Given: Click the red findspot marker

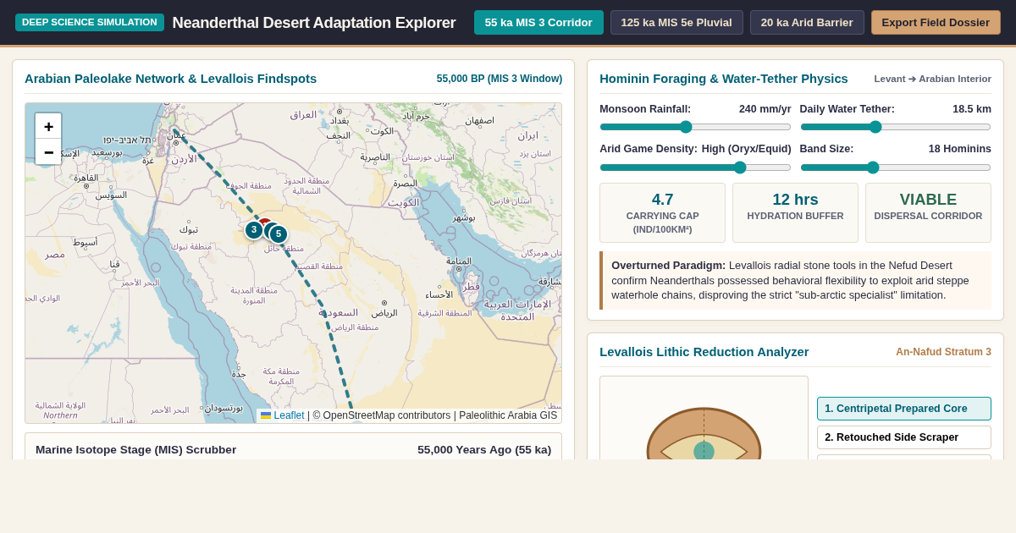Looking at the screenshot, I should pos(264,222).
